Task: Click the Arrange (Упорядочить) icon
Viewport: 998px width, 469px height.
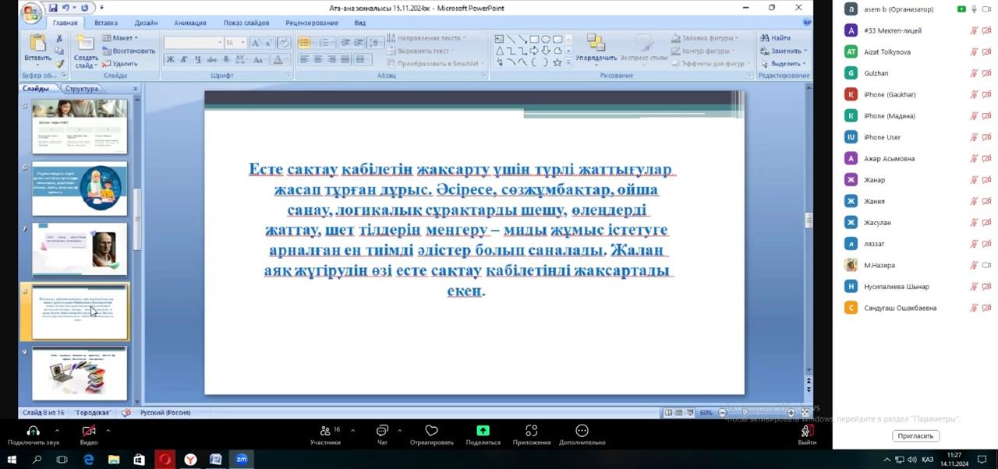Action: (x=596, y=44)
